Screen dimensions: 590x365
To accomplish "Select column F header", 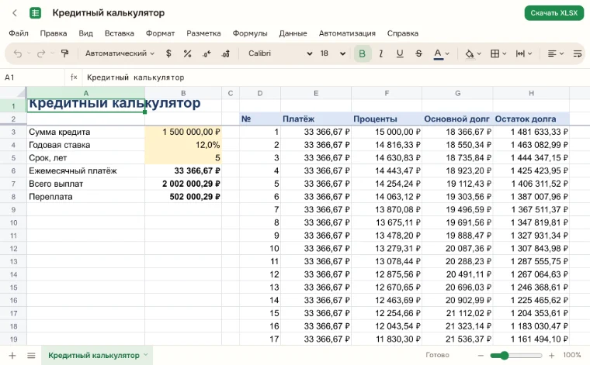I will (387, 93).
